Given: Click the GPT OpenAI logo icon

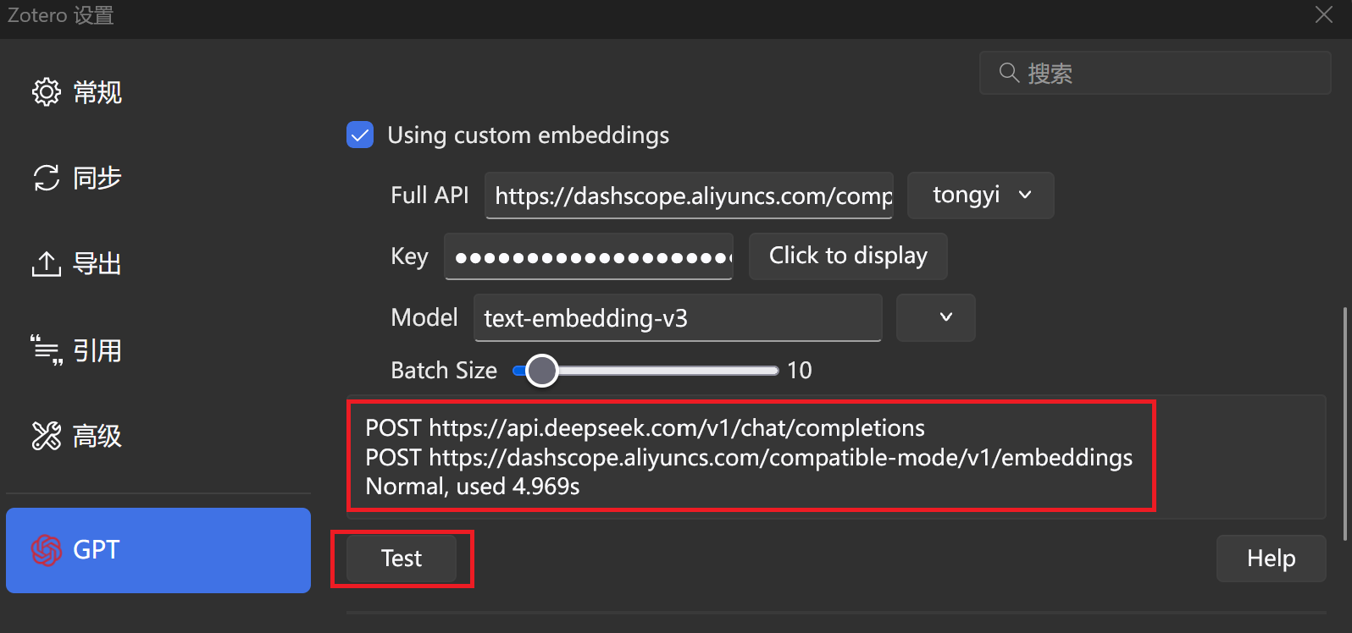Looking at the screenshot, I should pyautogui.click(x=47, y=550).
